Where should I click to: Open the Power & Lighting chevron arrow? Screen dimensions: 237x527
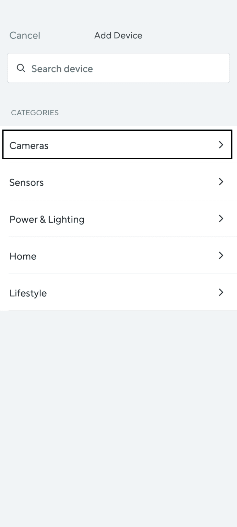pyautogui.click(x=221, y=219)
